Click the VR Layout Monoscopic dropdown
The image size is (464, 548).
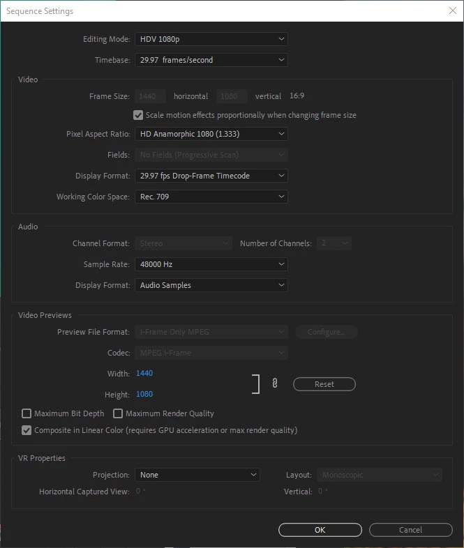pos(380,475)
